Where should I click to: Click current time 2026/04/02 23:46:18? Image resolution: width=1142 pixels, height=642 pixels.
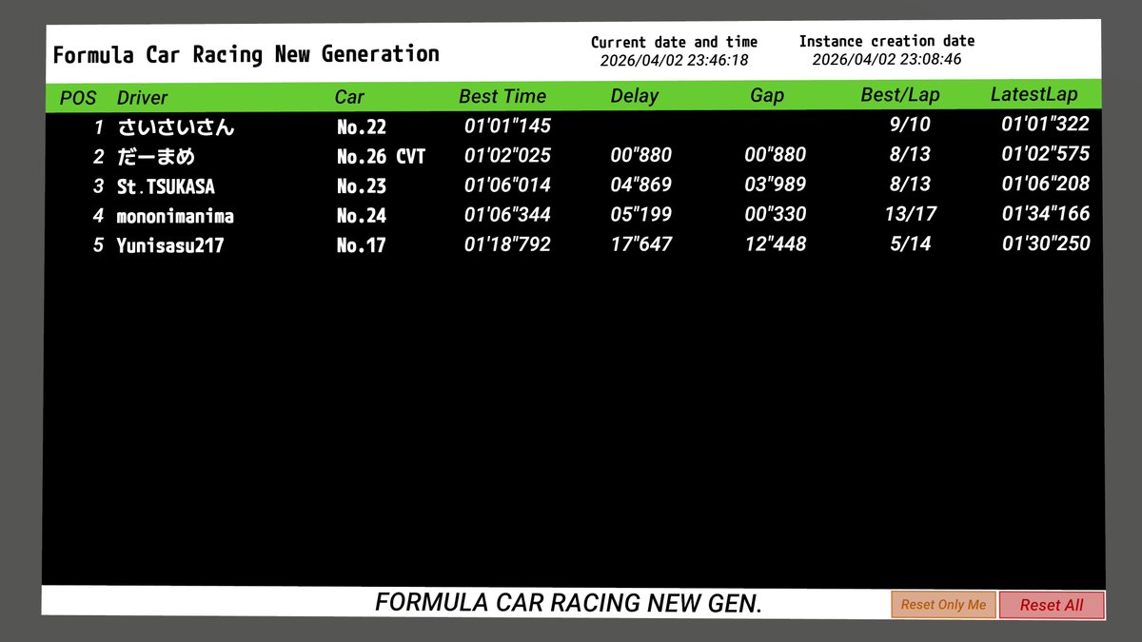pos(674,60)
